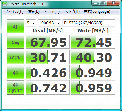Start the 4K QD32 benchmark test
Image resolution: width=122 pixels, height=111 pixels.
16,88
